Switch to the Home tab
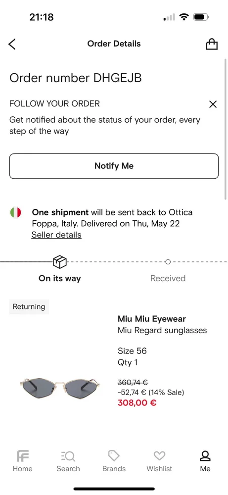Viewport: 228px width, 495px height. 23,461
